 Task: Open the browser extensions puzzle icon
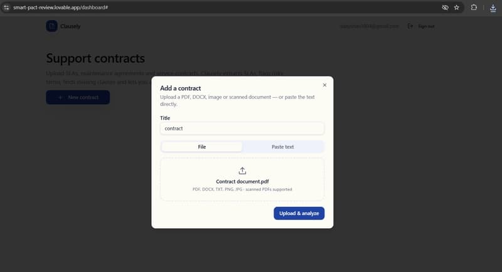(x=474, y=8)
